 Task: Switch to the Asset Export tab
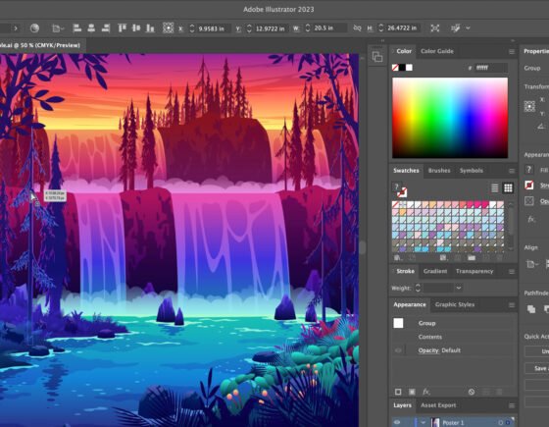438,405
